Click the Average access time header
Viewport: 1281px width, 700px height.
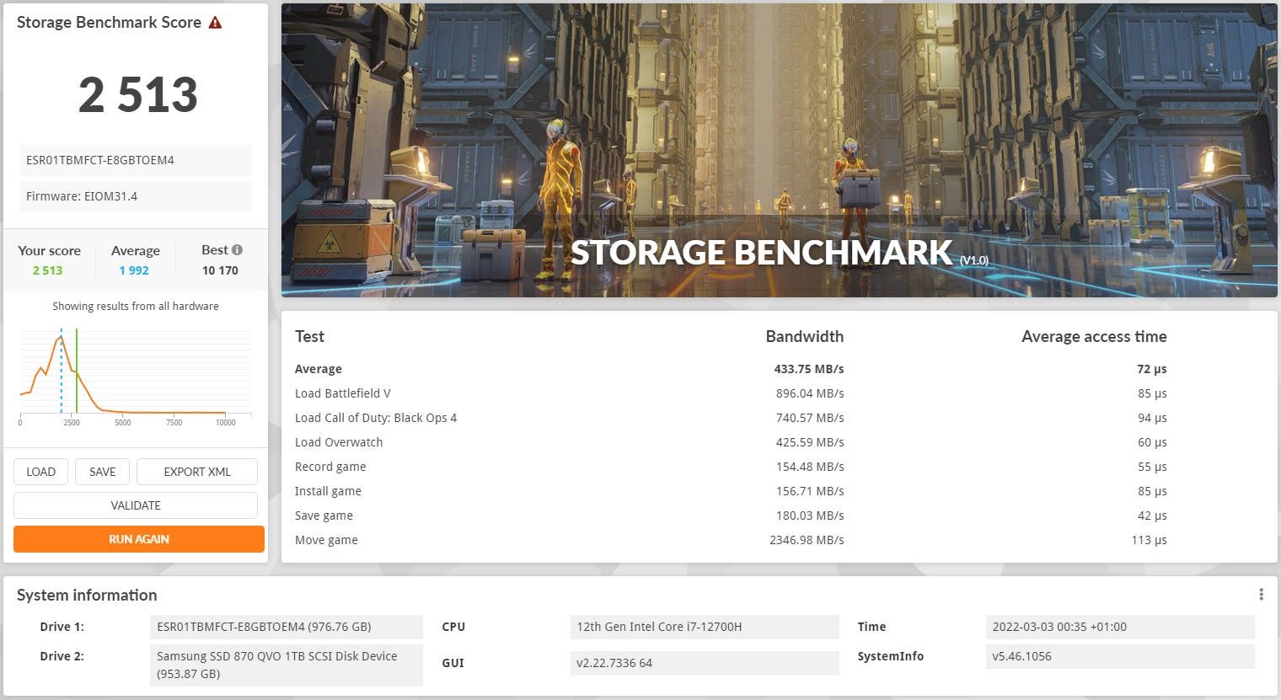pyautogui.click(x=1094, y=336)
